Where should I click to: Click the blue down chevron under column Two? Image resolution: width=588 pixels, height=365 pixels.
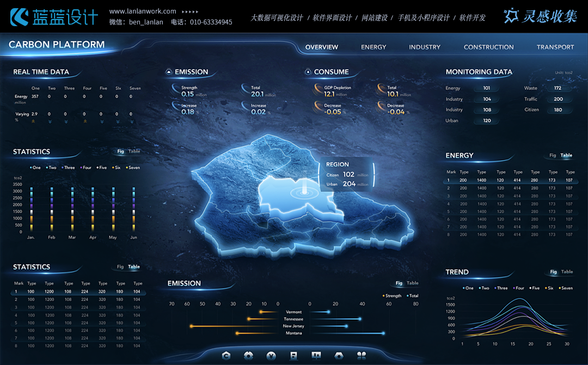click(50, 122)
